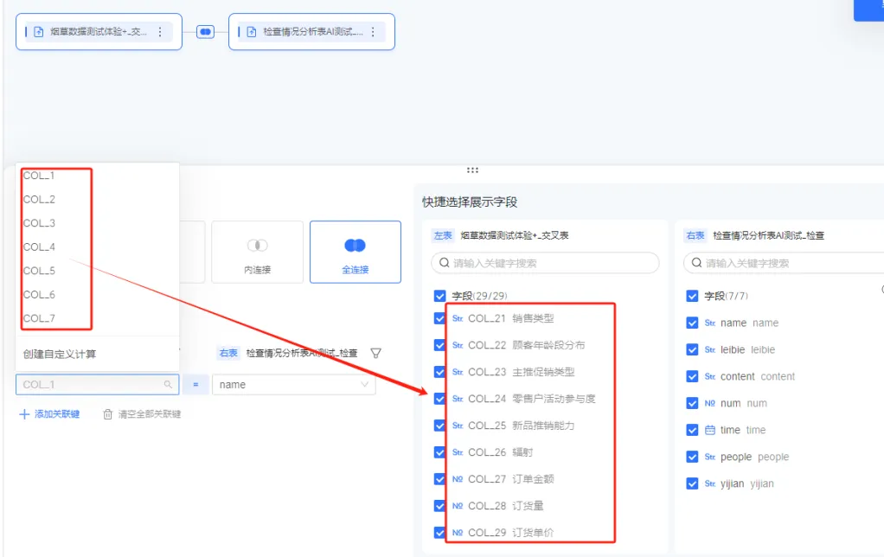The image size is (884, 557).
Task: Uncheck the COL_28 订货量 checkbox
Action: [439, 506]
